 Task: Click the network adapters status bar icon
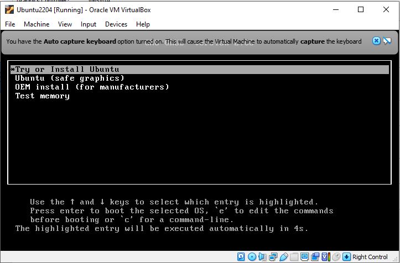pyautogui.click(x=273, y=256)
